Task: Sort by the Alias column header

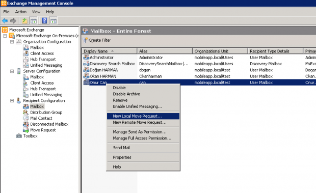Action: click(165, 51)
